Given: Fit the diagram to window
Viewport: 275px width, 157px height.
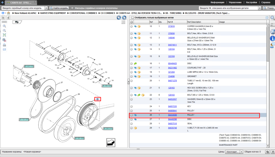Looking at the screenshot, I should click(x=4, y=35).
